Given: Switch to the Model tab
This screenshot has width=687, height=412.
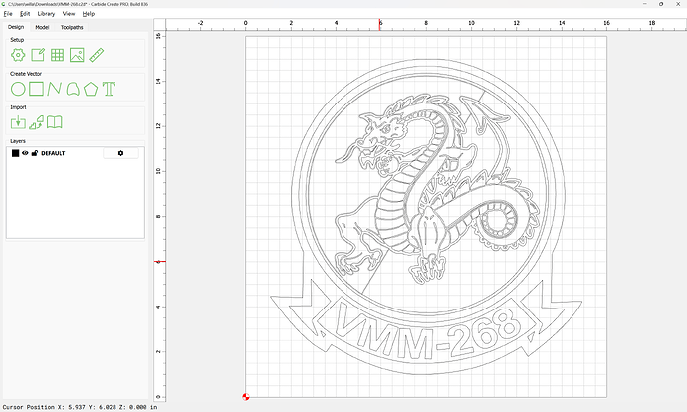Looking at the screenshot, I should point(42,27).
